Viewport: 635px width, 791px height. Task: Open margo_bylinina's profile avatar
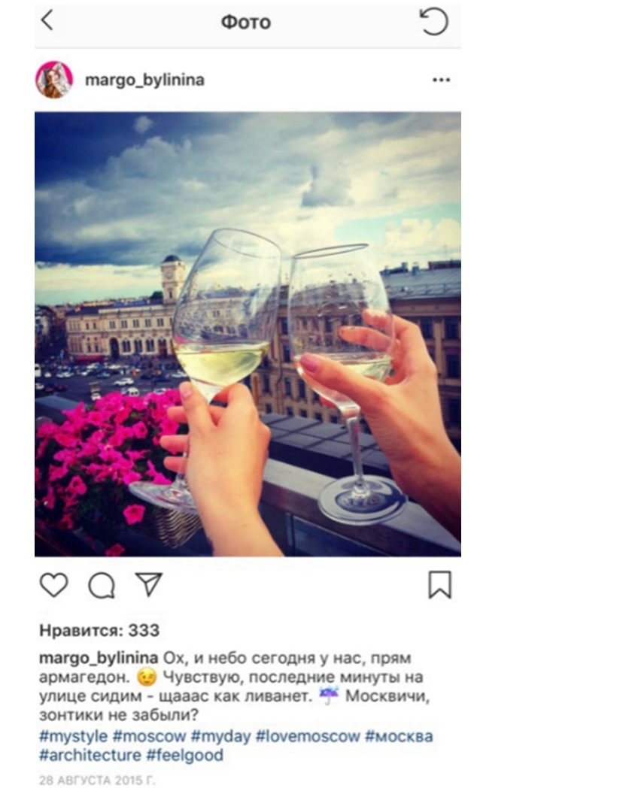click(x=54, y=80)
